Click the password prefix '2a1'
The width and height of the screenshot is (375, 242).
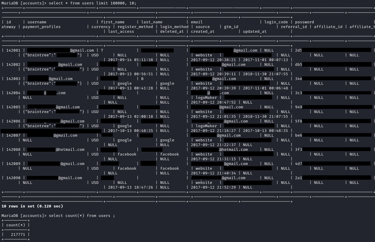(298, 178)
